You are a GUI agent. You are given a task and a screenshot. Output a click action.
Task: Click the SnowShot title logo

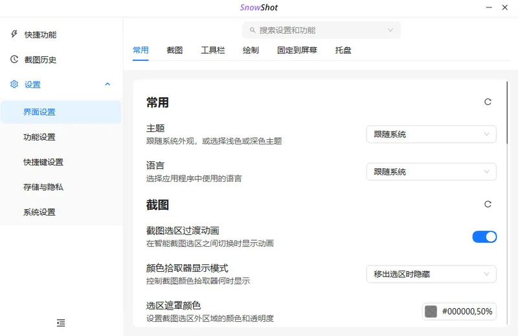[258, 7]
